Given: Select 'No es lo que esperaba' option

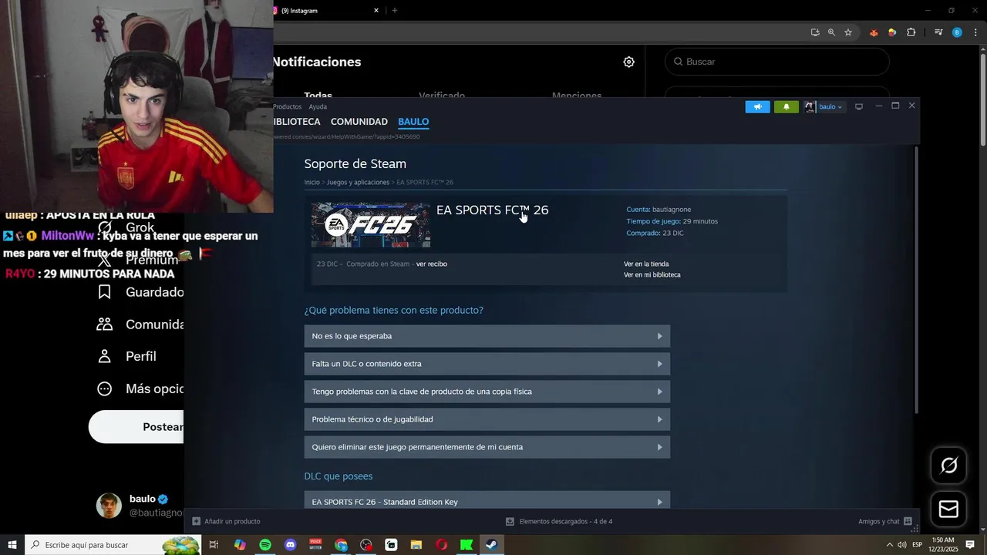Looking at the screenshot, I should pos(487,336).
